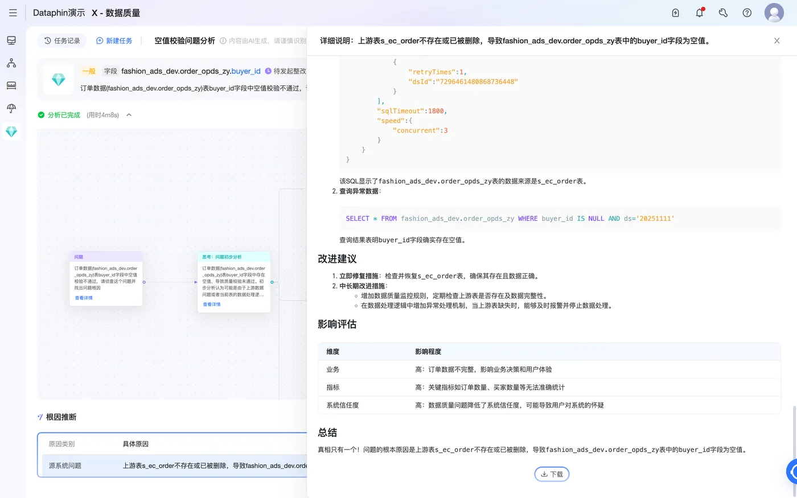
Task: Click the 影响评估 heading
Action: point(337,324)
